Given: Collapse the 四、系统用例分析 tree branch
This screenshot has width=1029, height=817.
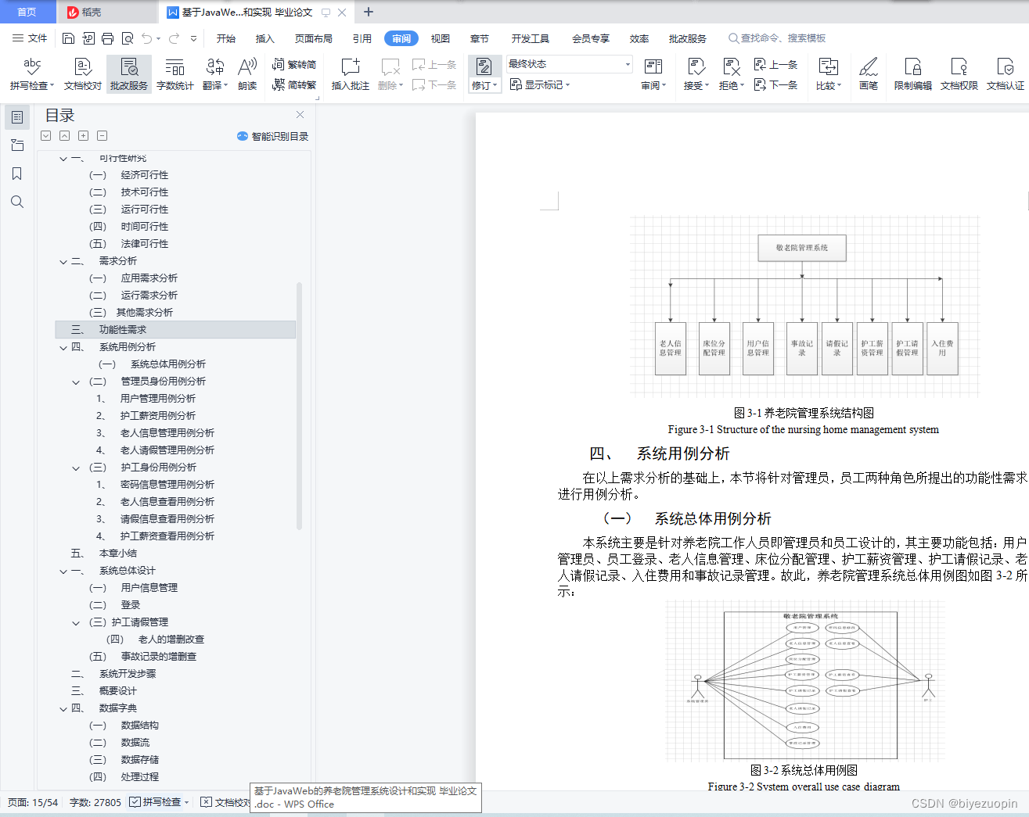Looking at the screenshot, I should click(x=63, y=347).
